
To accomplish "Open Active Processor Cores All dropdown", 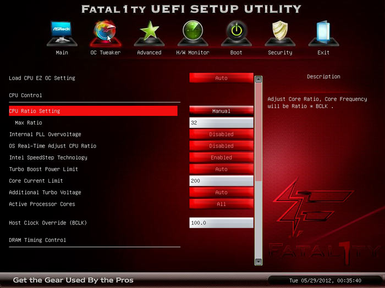I will point(221,204).
